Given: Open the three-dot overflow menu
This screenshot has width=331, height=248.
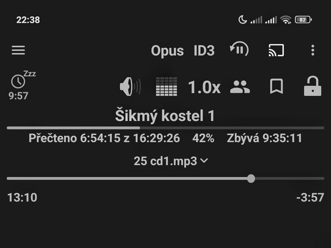Looking at the screenshot, I should click(x=313, y=50).
